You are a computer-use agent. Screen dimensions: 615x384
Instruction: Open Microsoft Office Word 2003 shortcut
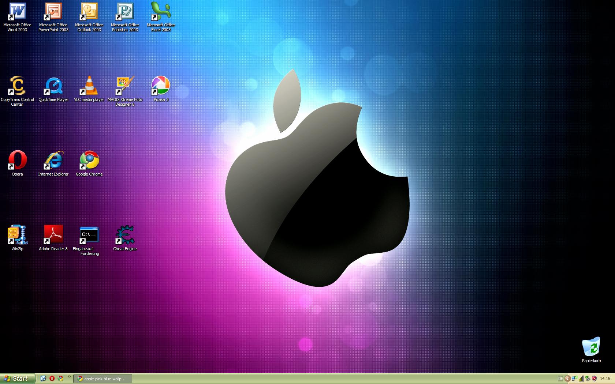(x=17, y=17)
